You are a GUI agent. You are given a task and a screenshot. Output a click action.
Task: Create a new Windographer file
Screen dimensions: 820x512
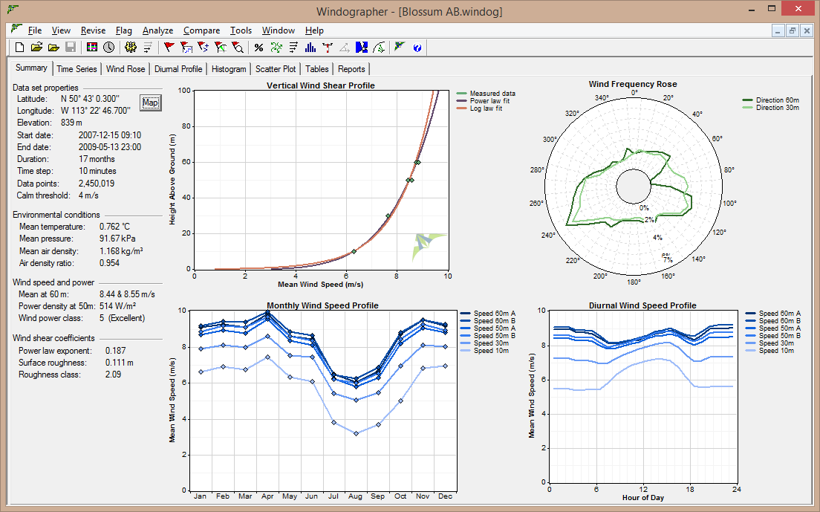19,47
